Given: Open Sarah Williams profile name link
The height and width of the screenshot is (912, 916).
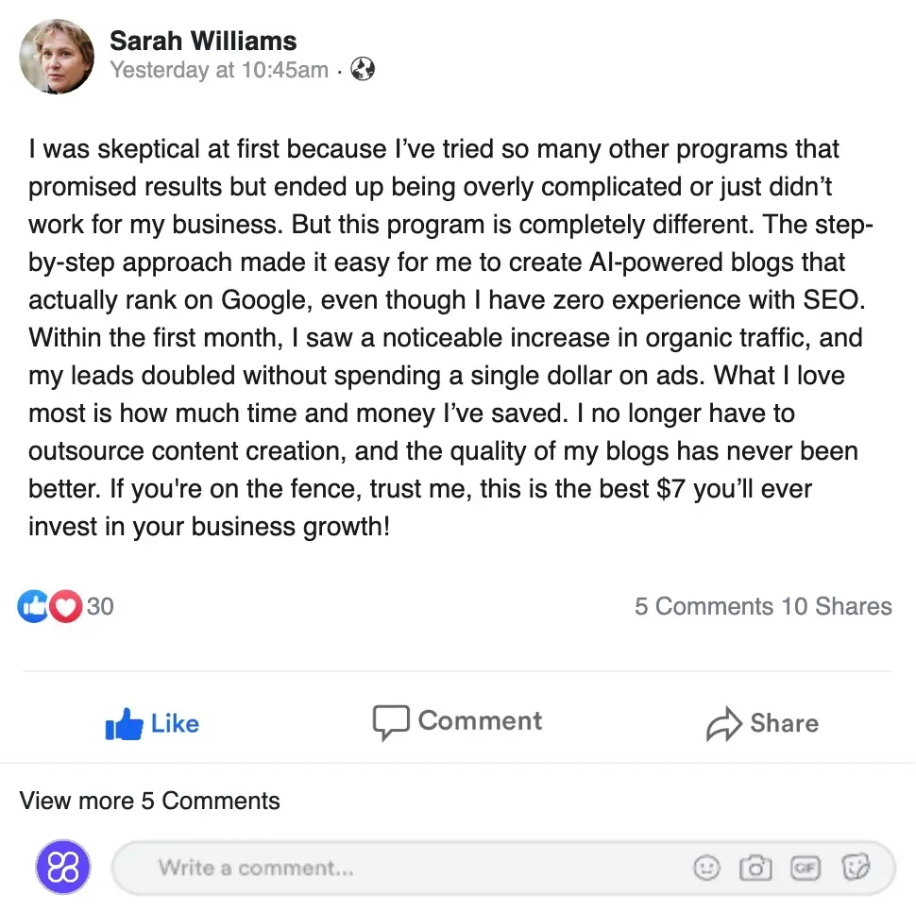Looking at the screenshot, I should 203,41.
